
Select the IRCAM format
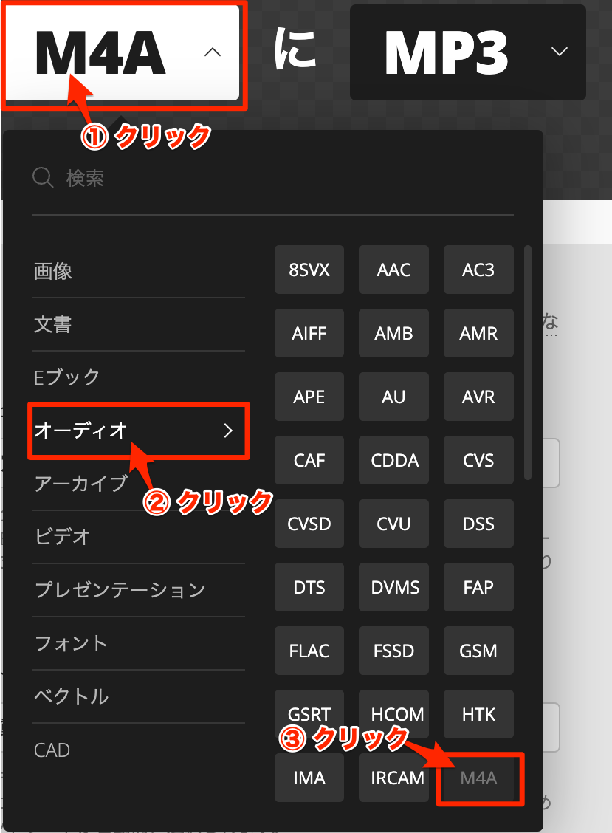click(x=393, y=778)
